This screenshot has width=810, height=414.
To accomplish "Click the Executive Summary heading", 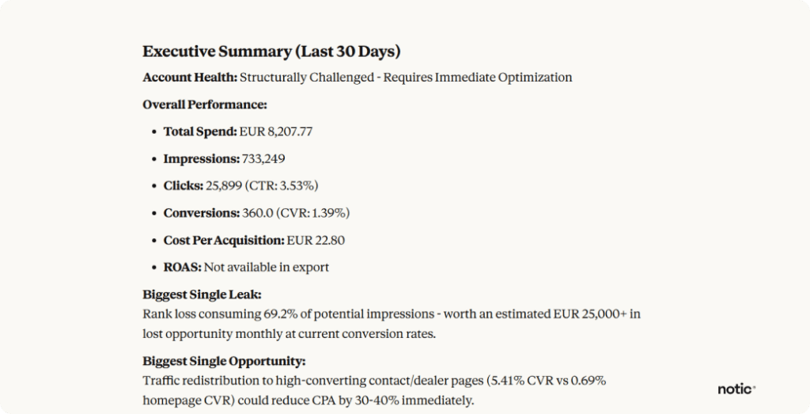I will point(271,52).
